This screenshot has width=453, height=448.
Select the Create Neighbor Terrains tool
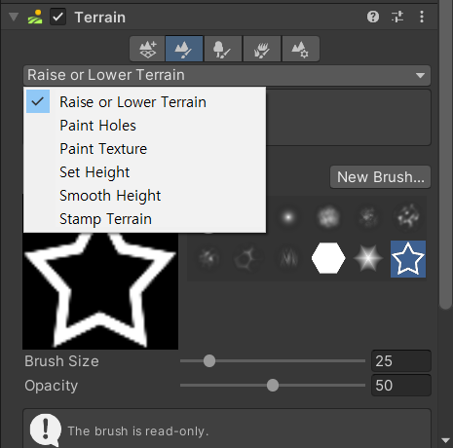click(x=147, y=49)
